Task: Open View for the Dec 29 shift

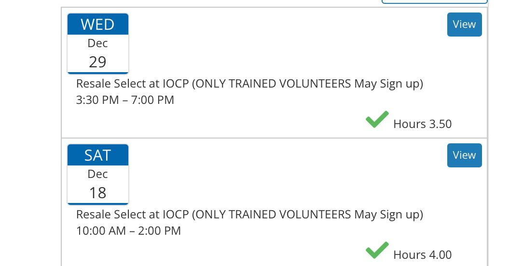Action: [x=464, y=25]
